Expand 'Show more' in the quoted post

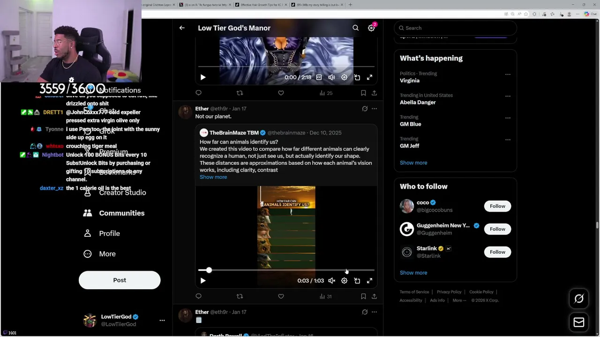point(213,177)
